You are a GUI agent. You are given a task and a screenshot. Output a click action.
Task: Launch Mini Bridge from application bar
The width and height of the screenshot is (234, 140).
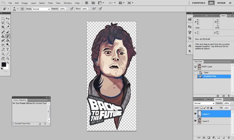(93, 3)
